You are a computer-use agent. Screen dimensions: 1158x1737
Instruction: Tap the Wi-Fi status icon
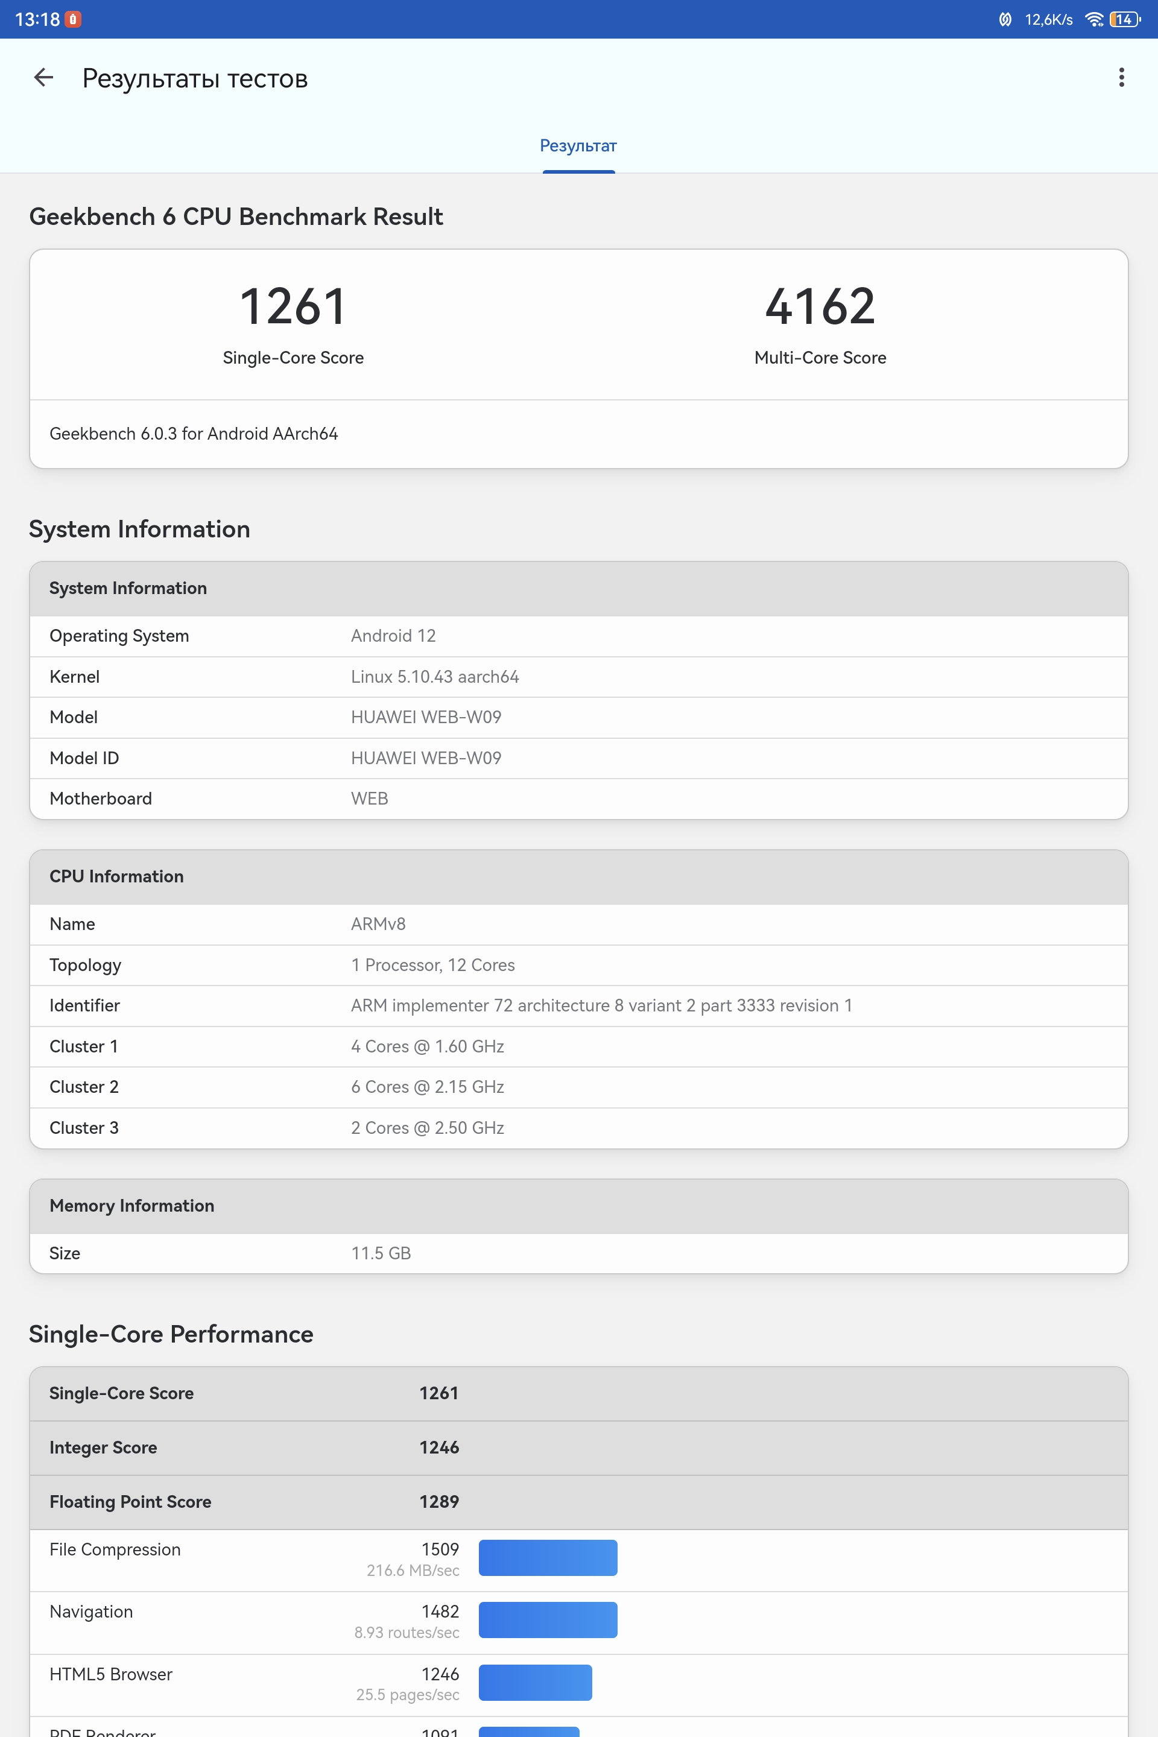[1093, 19]
